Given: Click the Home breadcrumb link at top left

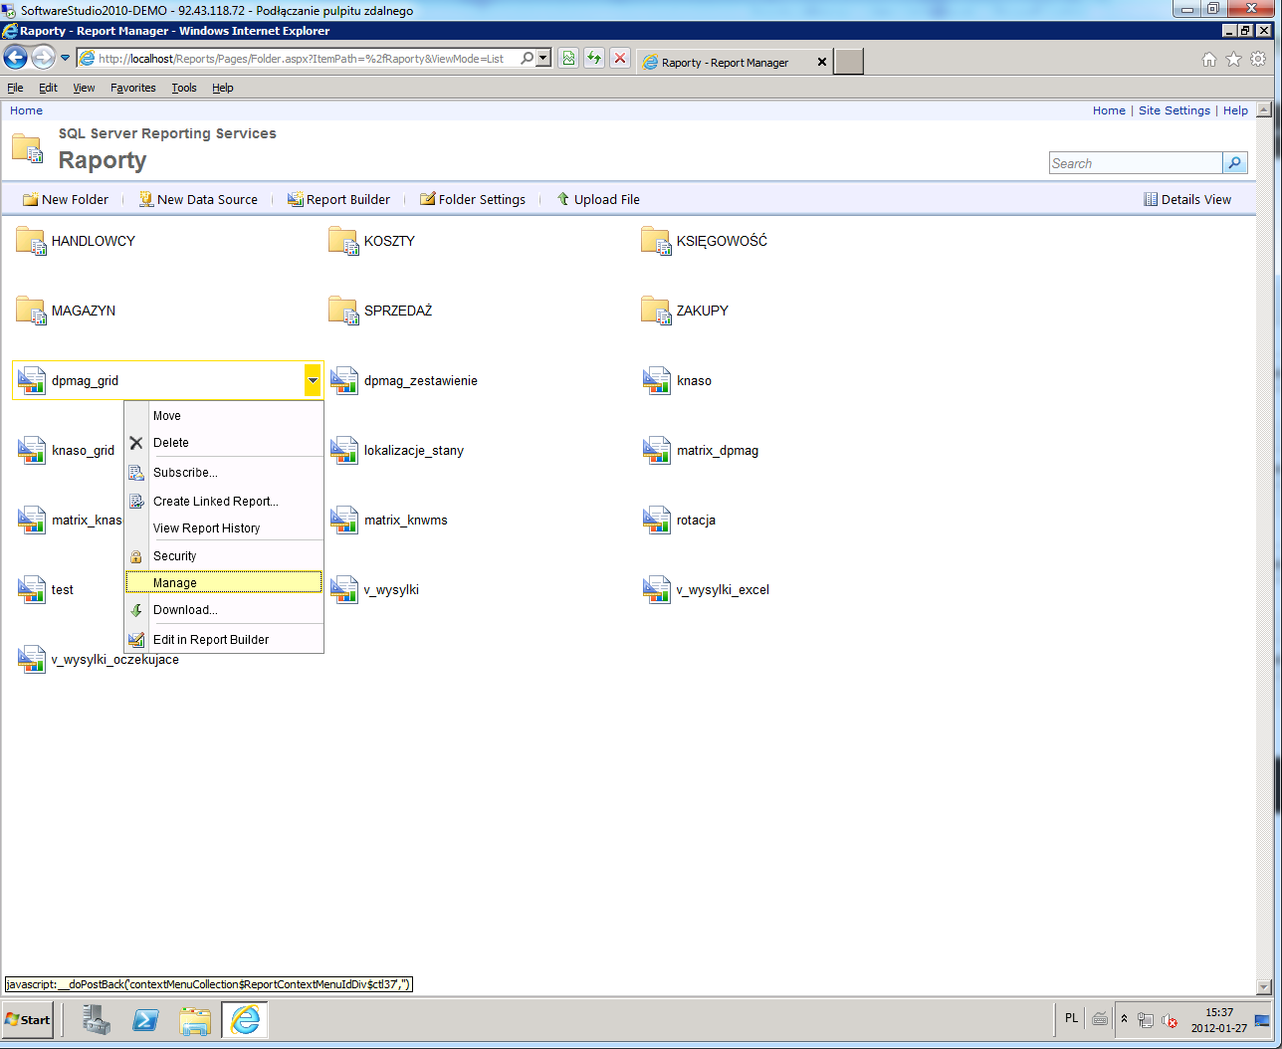Looking at the screenshot, I should pyautogui.click(x=26, y=110).
